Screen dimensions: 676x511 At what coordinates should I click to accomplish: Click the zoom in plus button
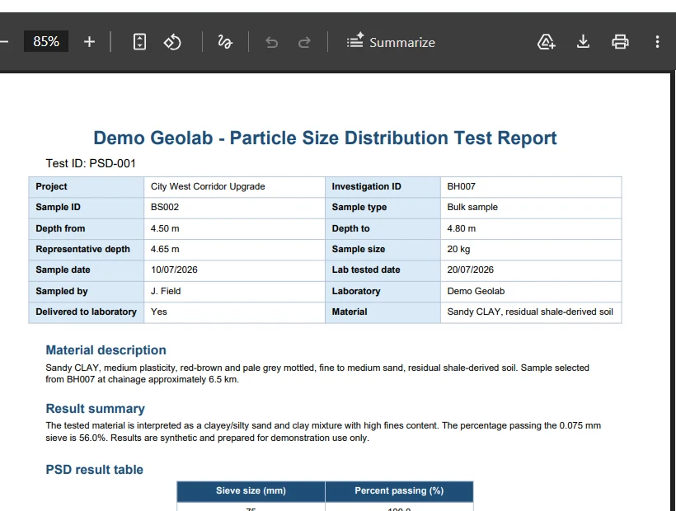[89, 42]
